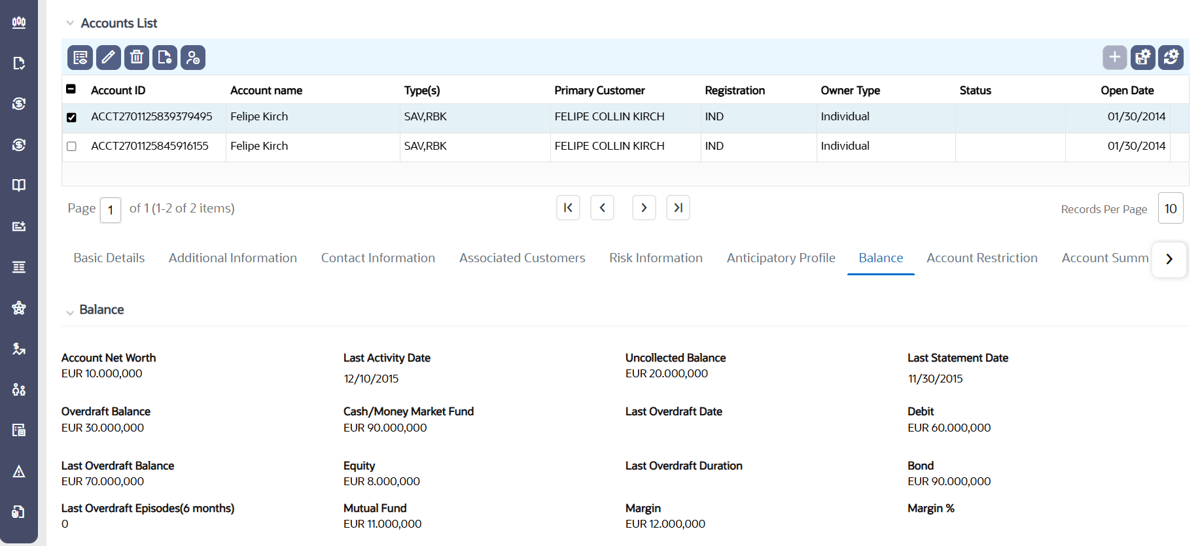Open Account Summary tab
The width and height of the screenshot is (1200, 546).
(x=1105, y=258)
